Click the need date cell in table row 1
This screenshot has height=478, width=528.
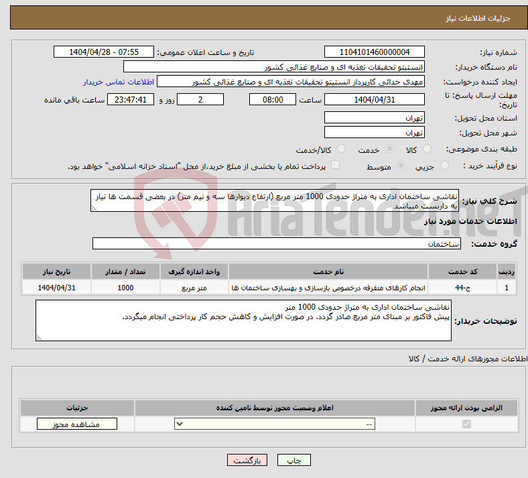coord(56,288)
